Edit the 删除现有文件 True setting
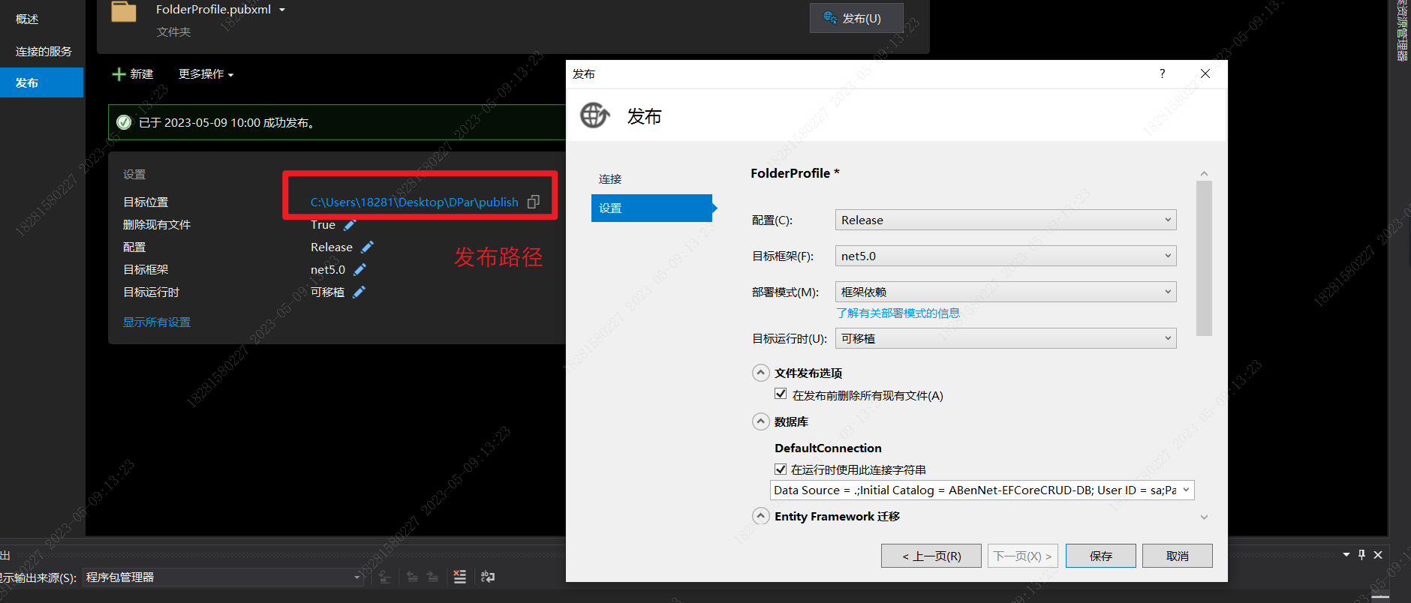Viewport: 1411px width, 603px height. click(350, 224)
